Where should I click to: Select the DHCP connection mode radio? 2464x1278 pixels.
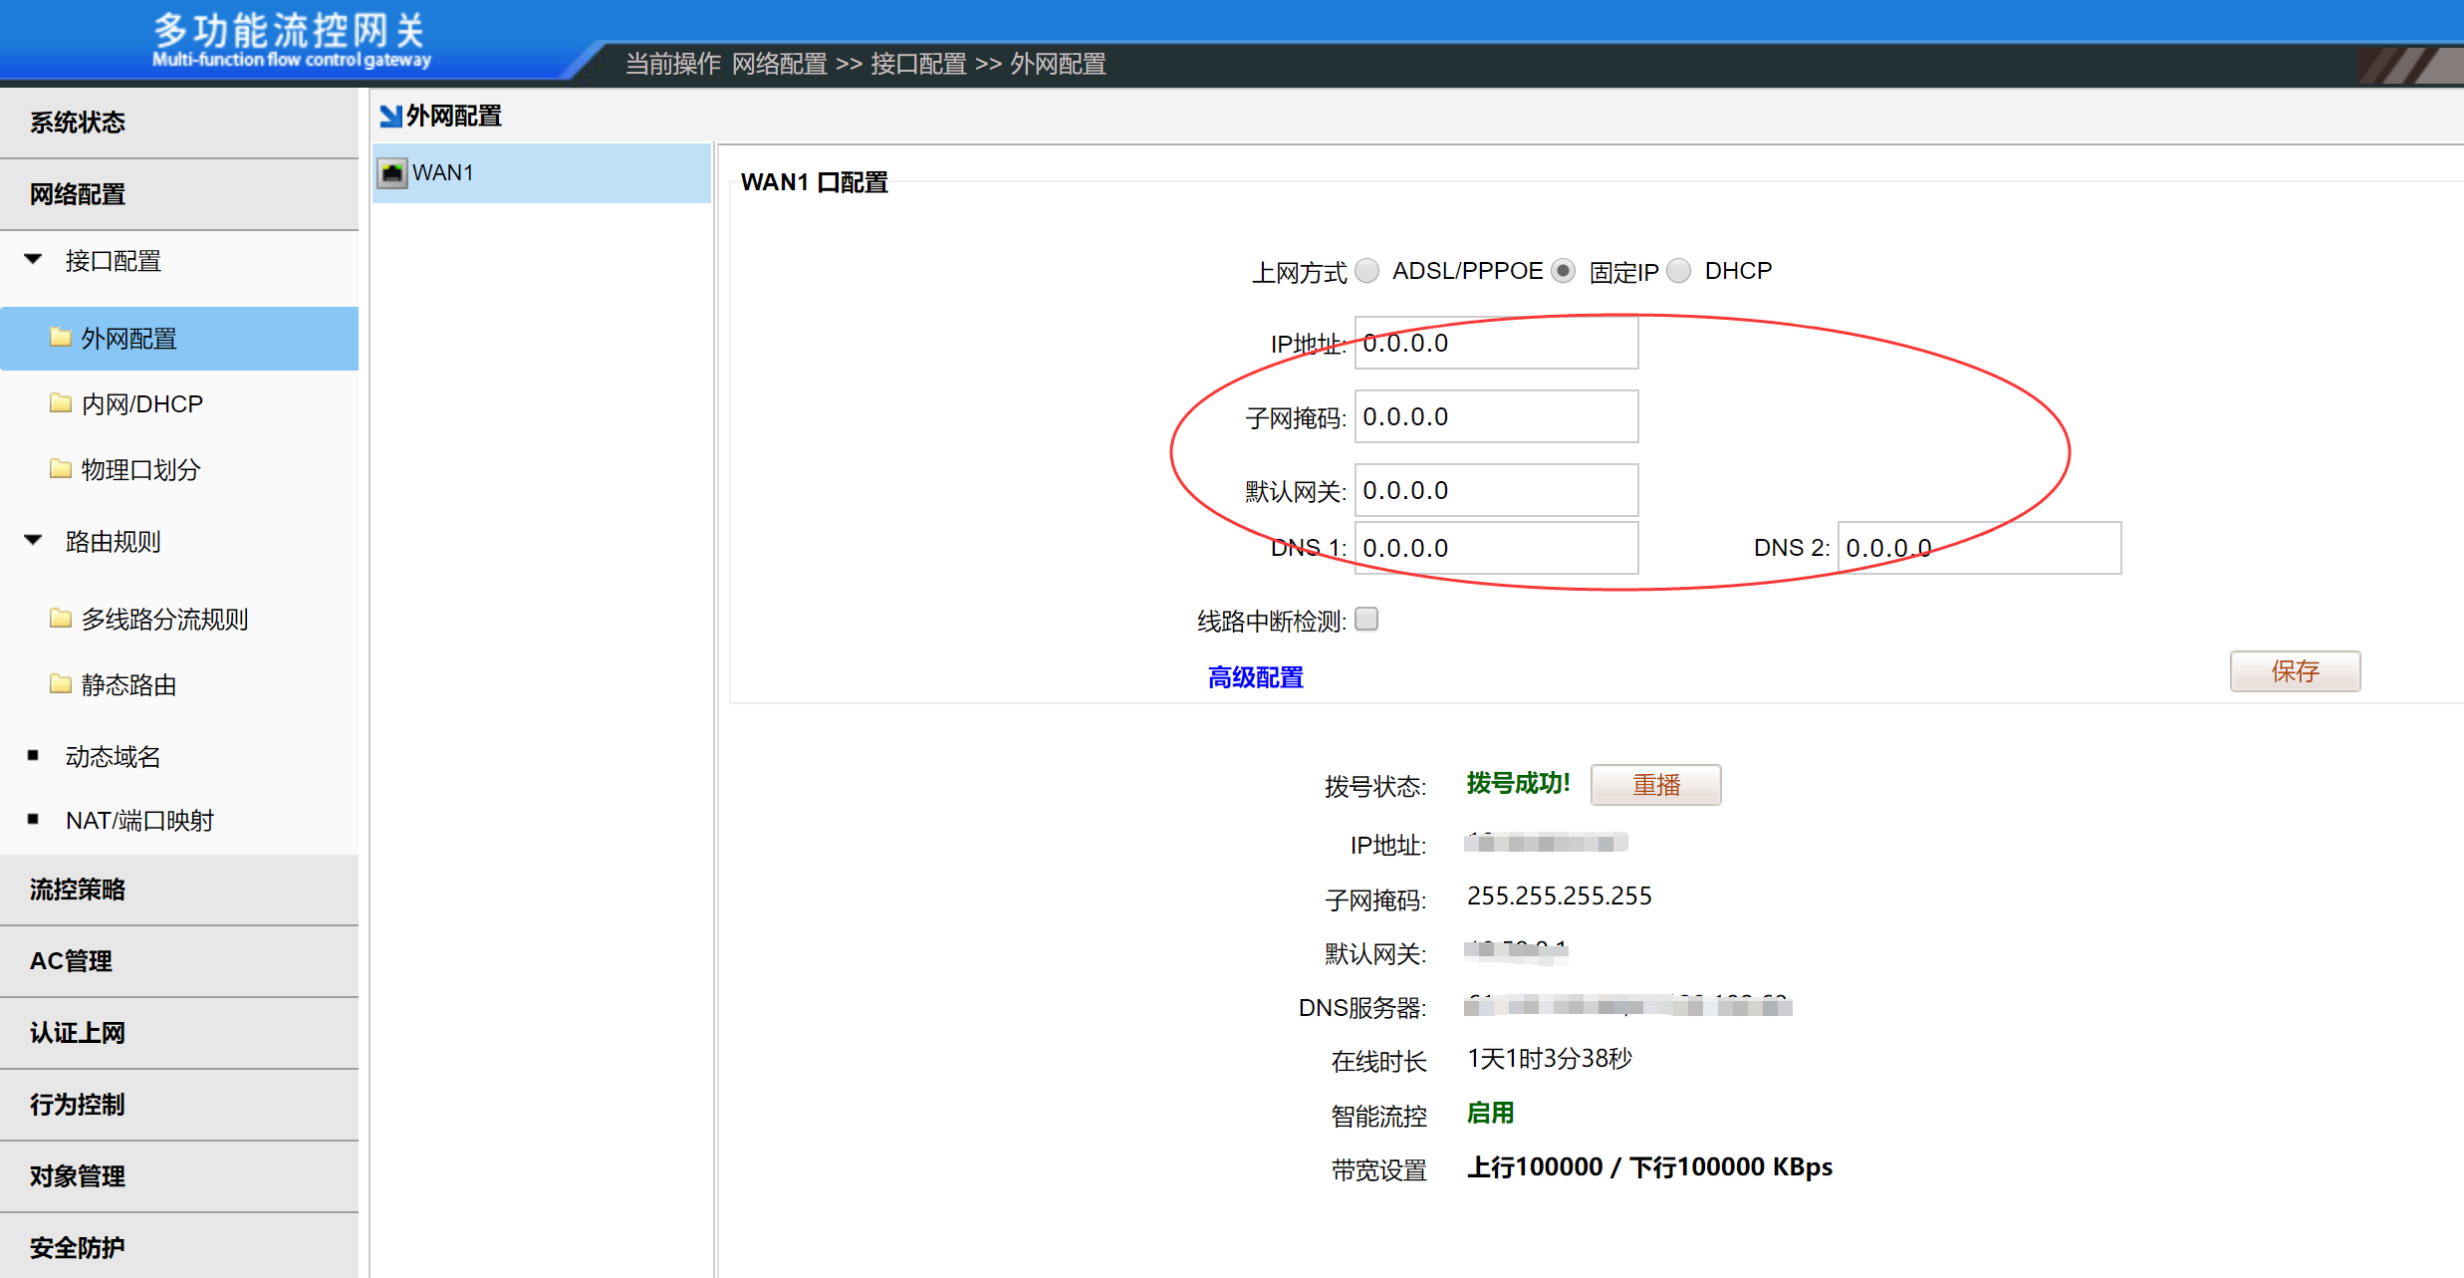(1679, 271)
